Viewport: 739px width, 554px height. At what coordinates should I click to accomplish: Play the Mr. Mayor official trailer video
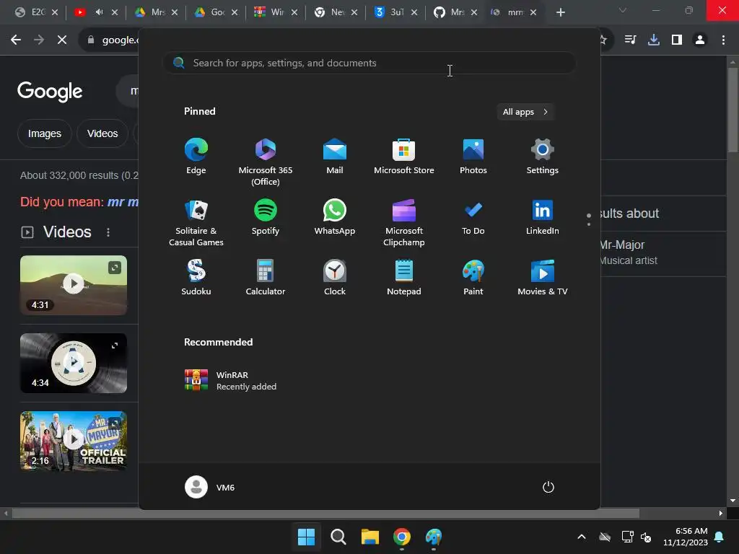tap(74, 441)
